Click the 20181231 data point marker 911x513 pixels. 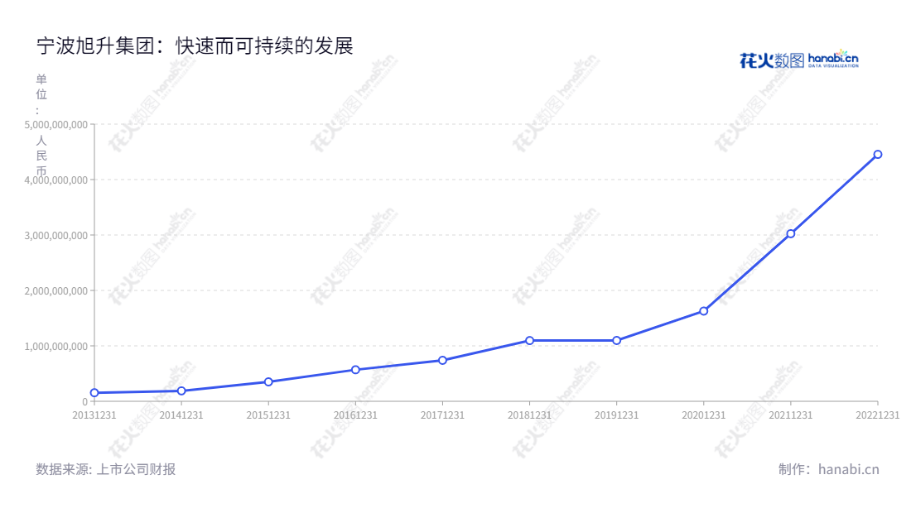[x=529, y=341]
